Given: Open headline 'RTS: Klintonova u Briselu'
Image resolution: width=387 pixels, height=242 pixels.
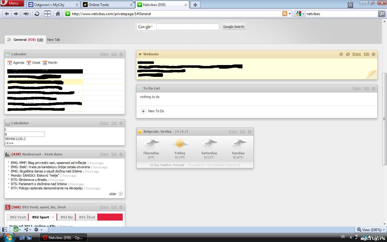Looking at the screenshot, I should click(29, 180).
